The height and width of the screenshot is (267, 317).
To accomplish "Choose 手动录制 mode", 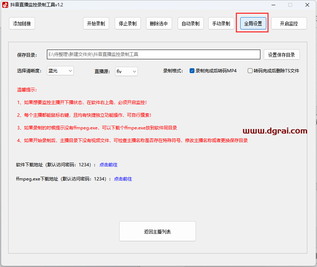I will coord(221,23).
